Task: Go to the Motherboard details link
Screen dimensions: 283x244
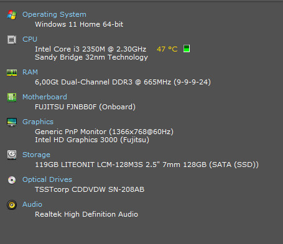Action: tap(45, 97)
